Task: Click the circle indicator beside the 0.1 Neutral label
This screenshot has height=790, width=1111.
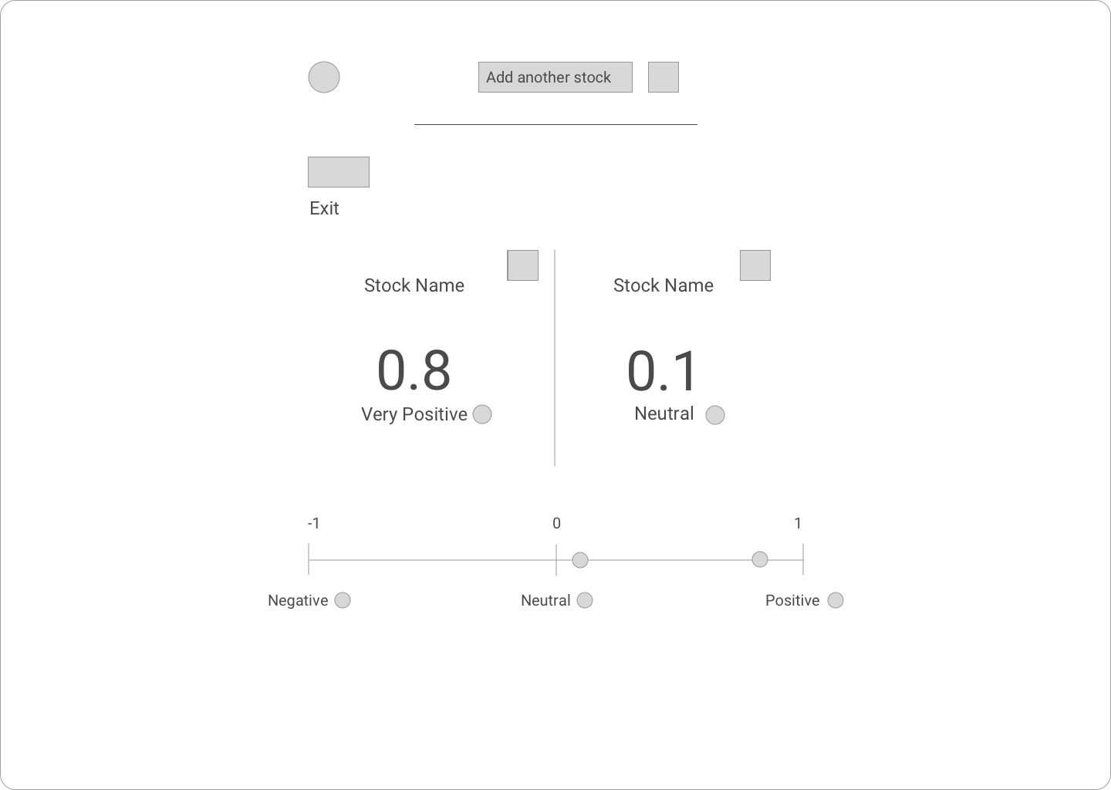Action: (715, 415)
